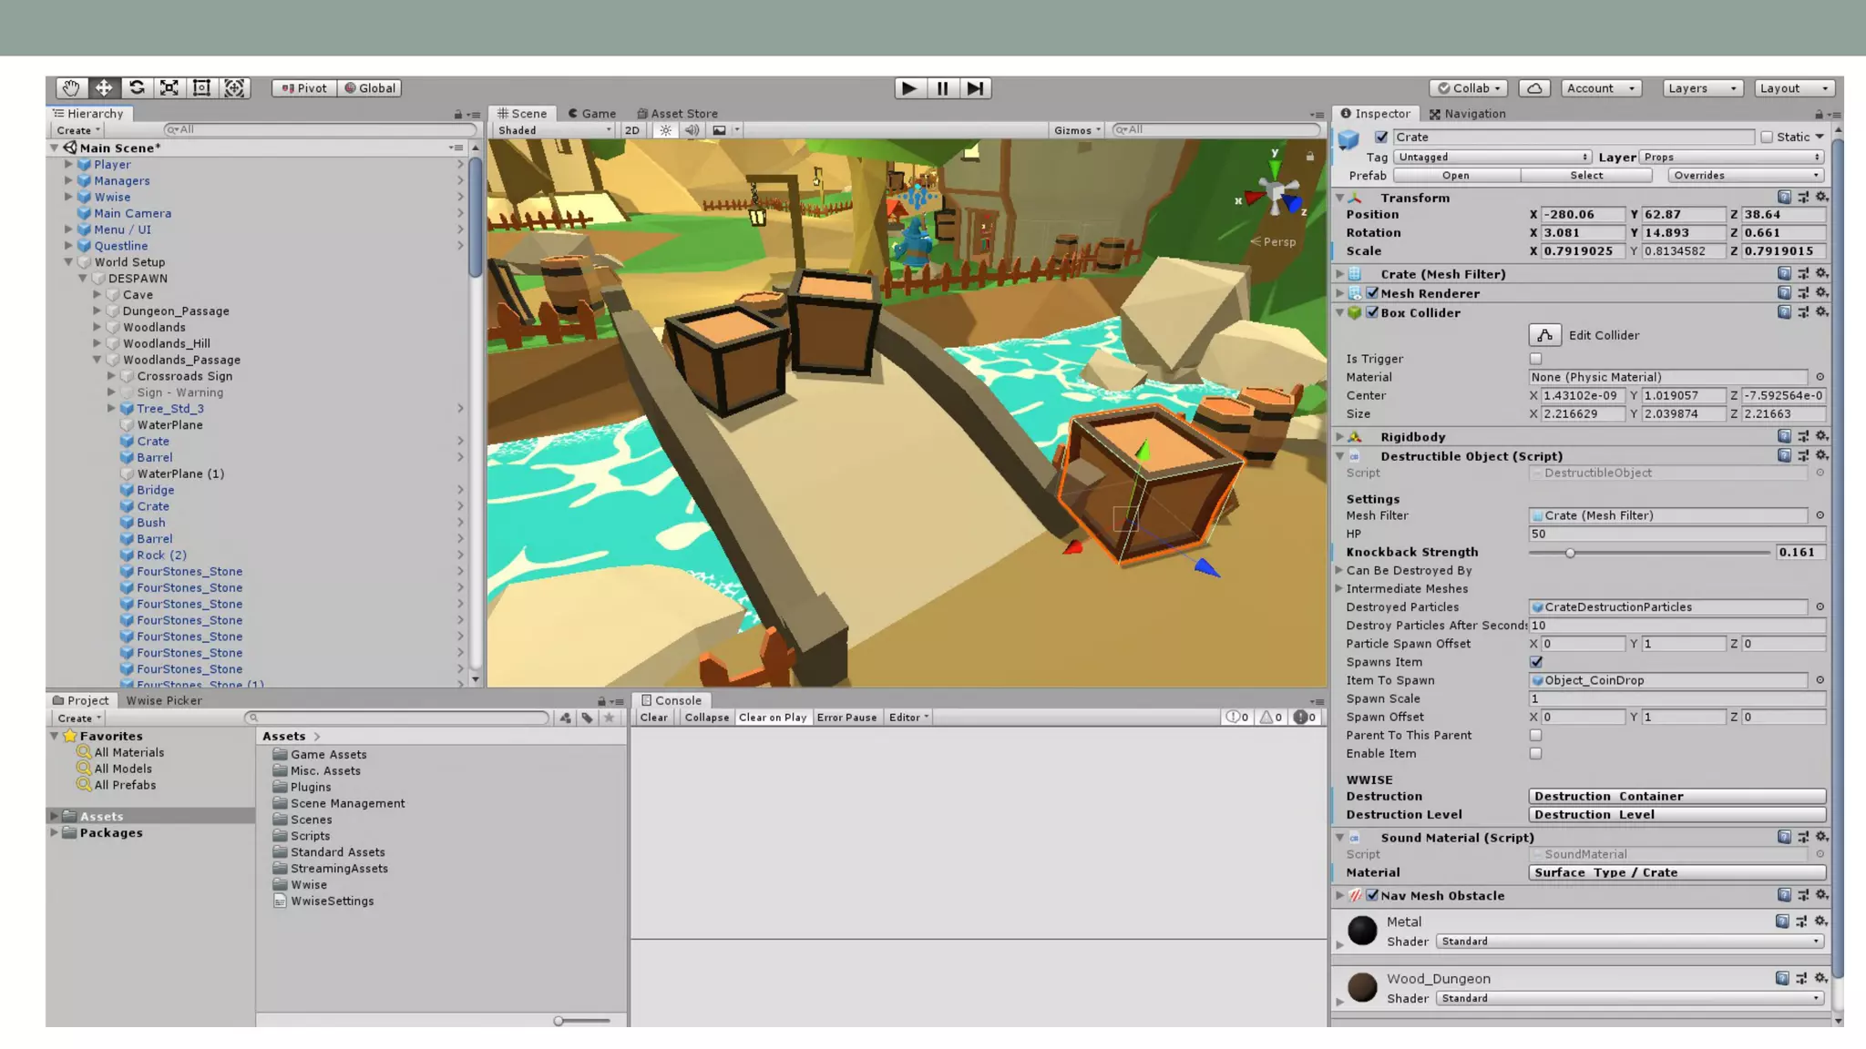Open the Layers dropdown
This screenshot has width=1866, height=1049.
(x=1702, y=88)
